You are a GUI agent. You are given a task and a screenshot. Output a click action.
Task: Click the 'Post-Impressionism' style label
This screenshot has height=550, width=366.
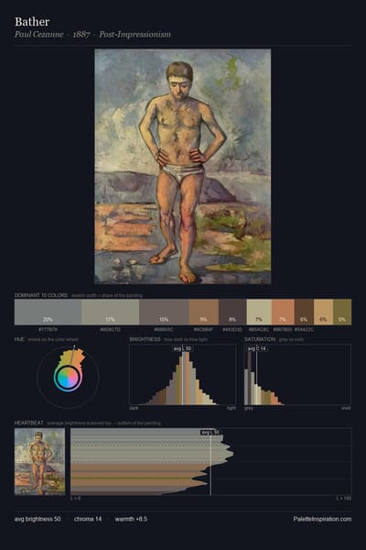coord(135,35)
